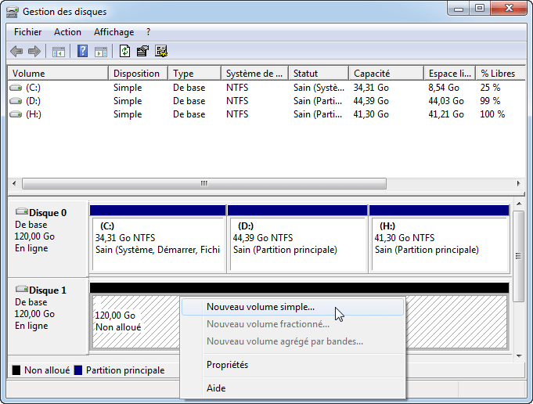Click the disk pane scroll down arrow
Screen dimensions: 533x404
point(519,356)
